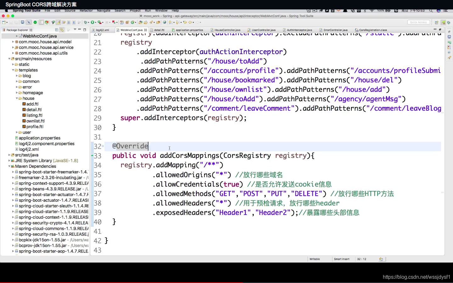Click the Run with coverage icon
The width and height of the screenshot is (453, 283).
pyautogui.click(x=99, y=22)
